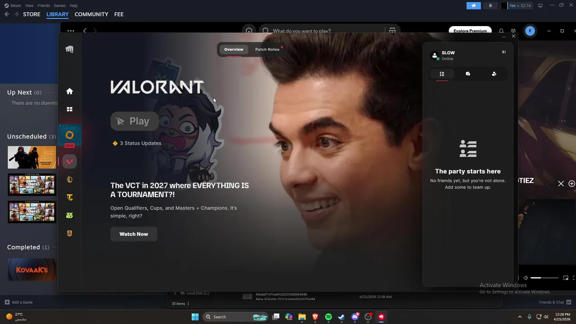The height and width of the screenshot is (324, 576).
Task: Open the three-dots menu in background app
Action: [x=71, y=31]
